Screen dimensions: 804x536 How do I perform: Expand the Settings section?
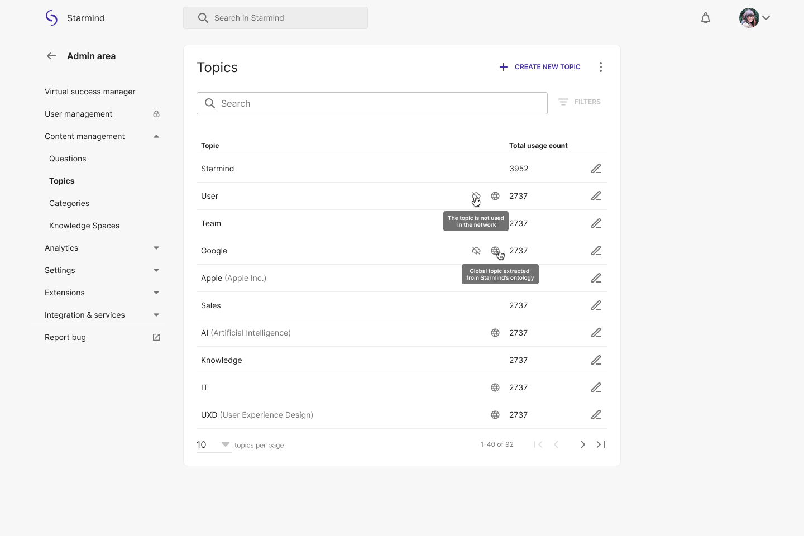pyautogui.click(x=156, y=270)
